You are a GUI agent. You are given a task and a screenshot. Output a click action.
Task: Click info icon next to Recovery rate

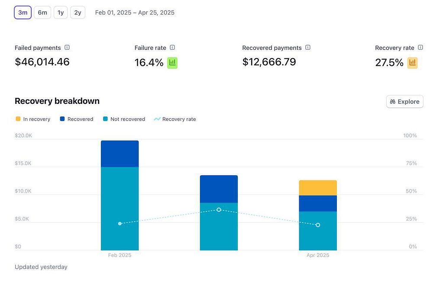(420, 48)
